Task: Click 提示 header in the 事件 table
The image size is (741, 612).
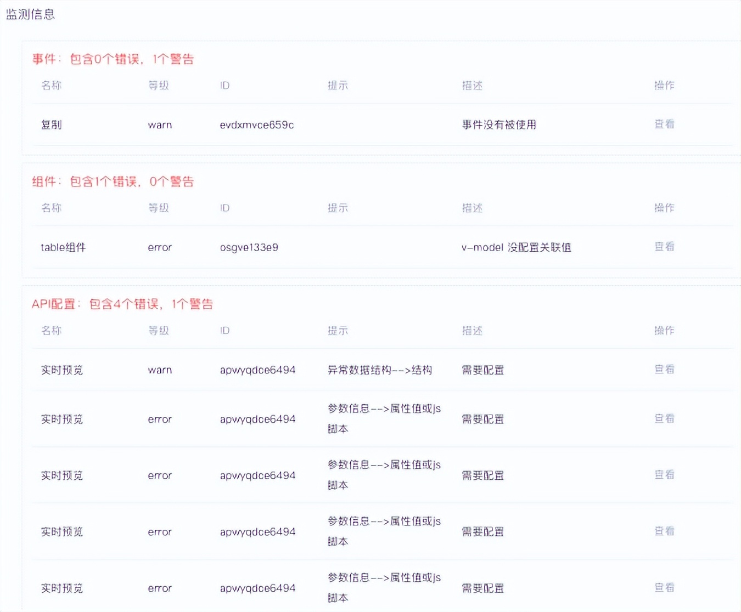Action: coord(338,86)
